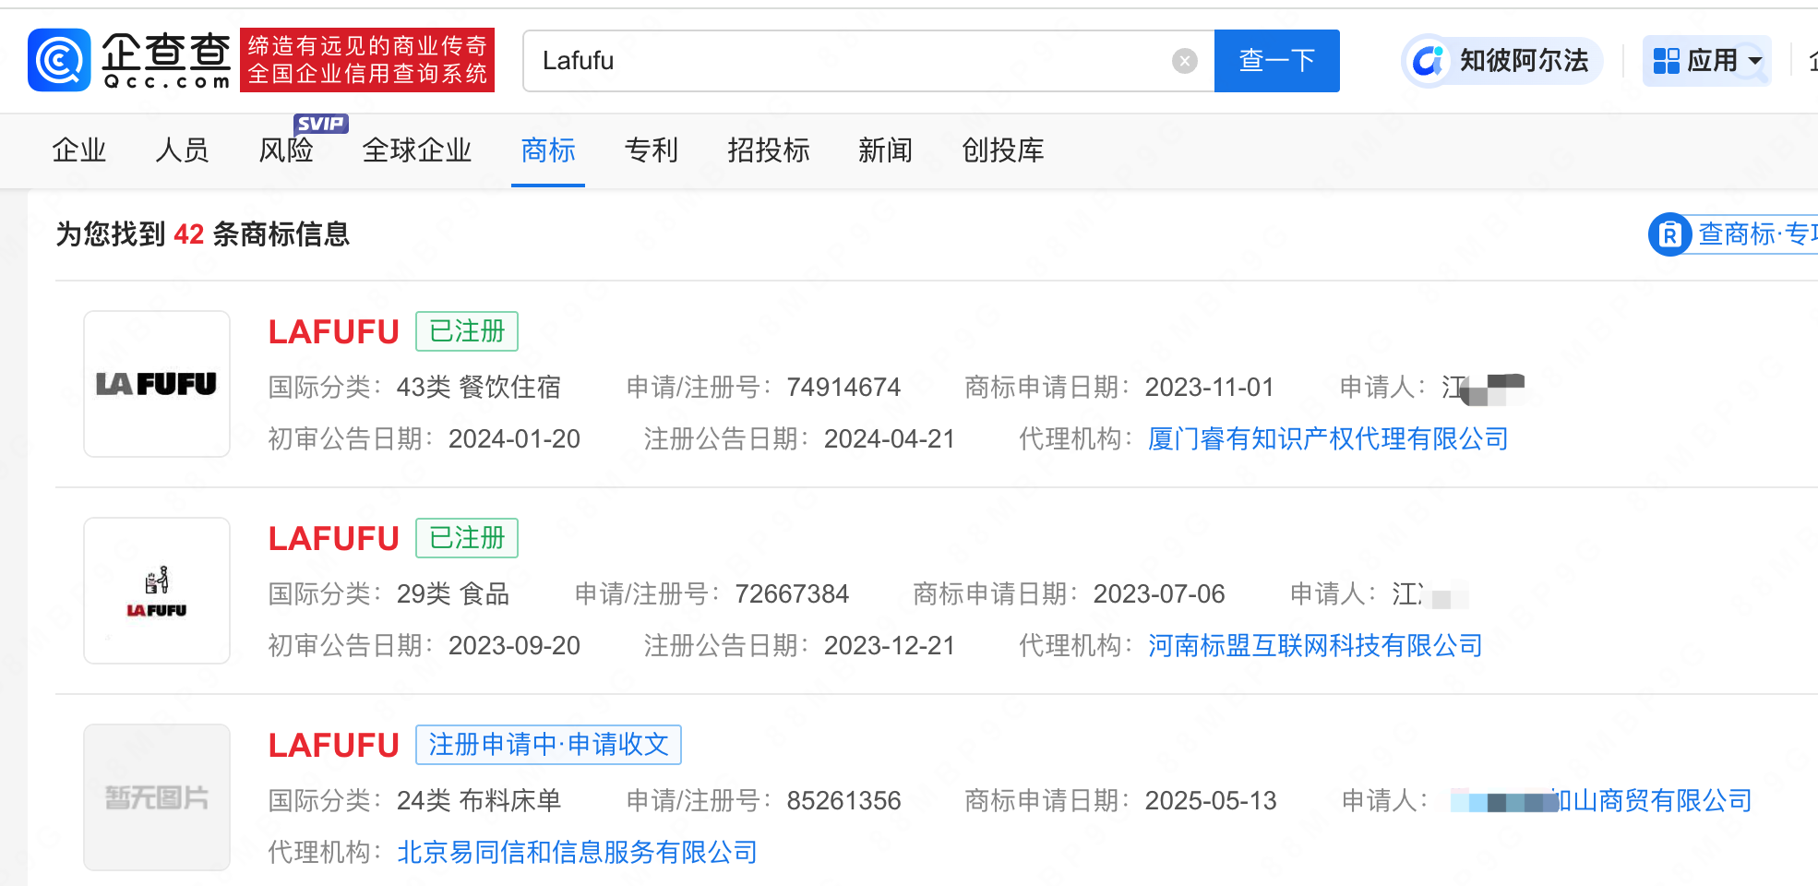Screen dimensions: 1818x886
Task: Switch to the 专利 tab
Action: point(652,150)
